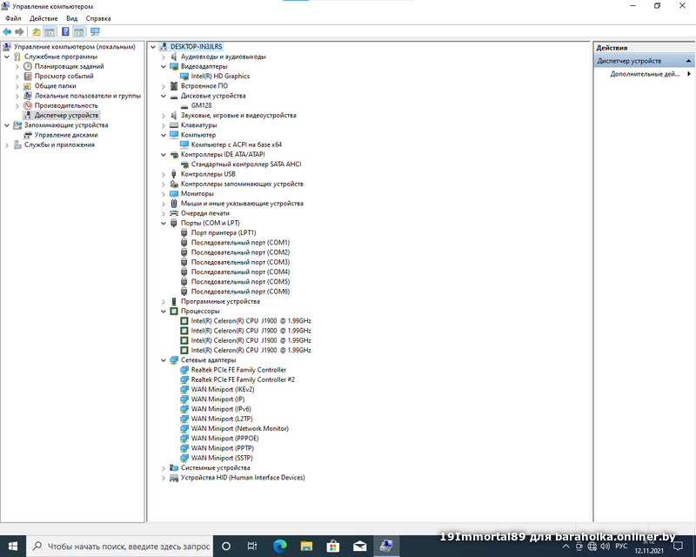The height and width of the screenshot is (557, 696).
Task: Open Microsoft Store from taskbar
Action: point(333,546)
